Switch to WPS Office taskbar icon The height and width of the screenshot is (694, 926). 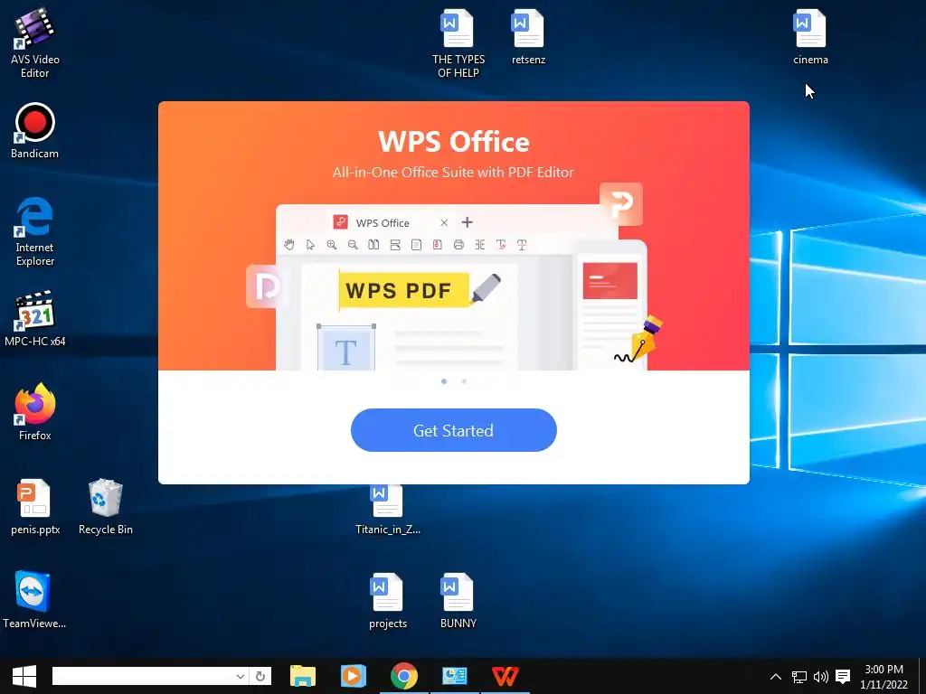pyautogui.click(x=506, y=676)
